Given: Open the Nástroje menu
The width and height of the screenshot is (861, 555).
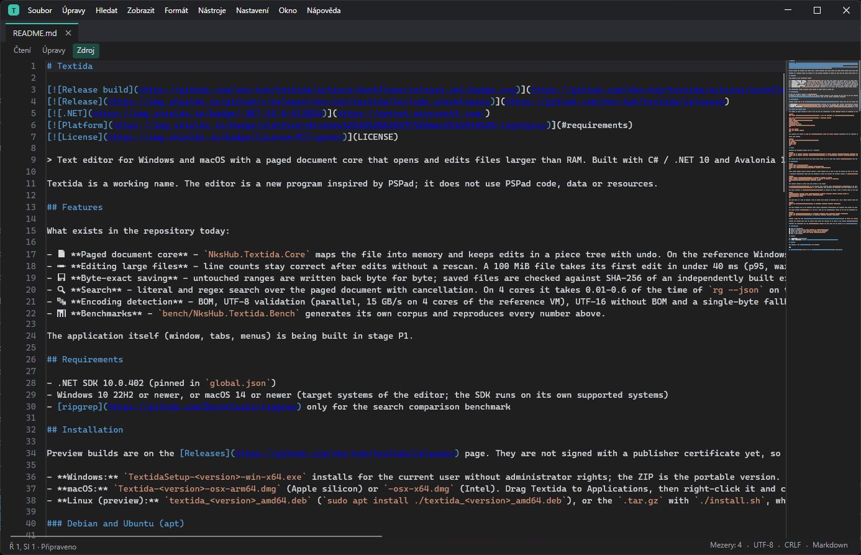Looking at the screenshot, I should pyautogui.click(x=212, y=11).
